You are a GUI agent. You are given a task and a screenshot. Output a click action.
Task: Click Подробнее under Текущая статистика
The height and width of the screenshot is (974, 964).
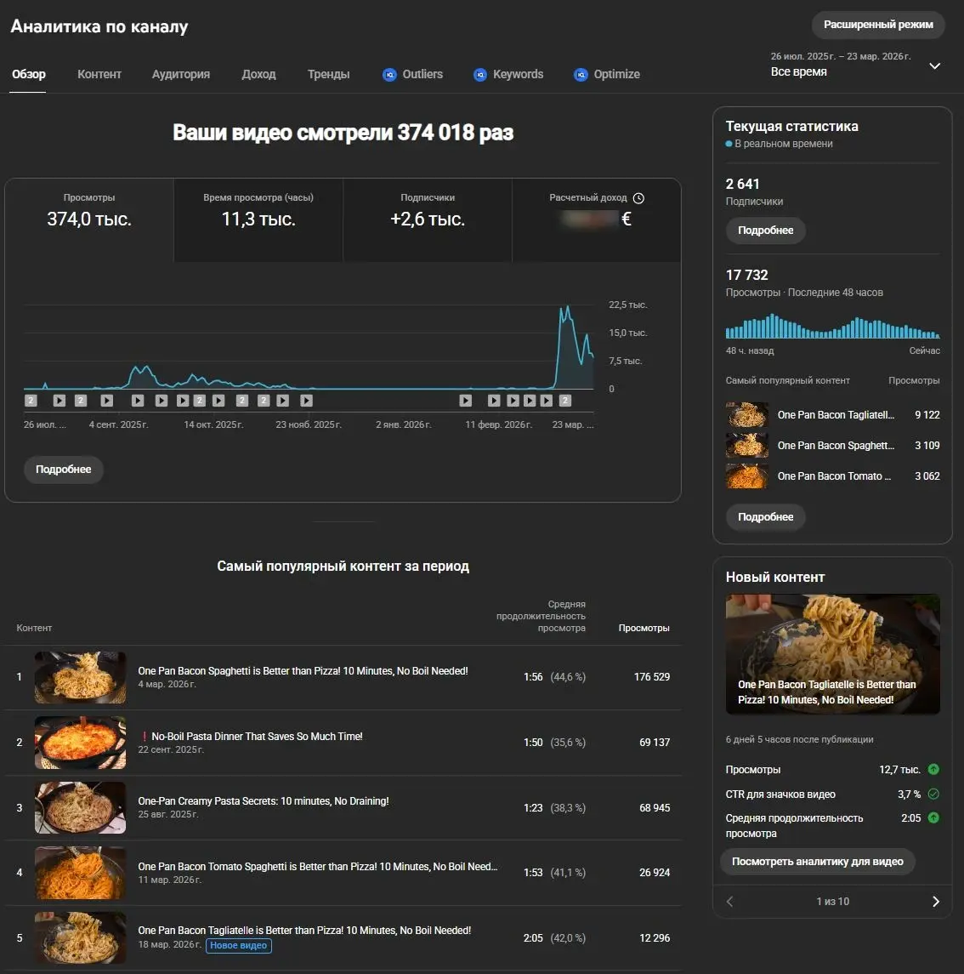(764, 231)
